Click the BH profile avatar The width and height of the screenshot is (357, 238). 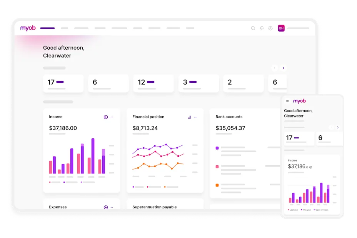[281, 28]
